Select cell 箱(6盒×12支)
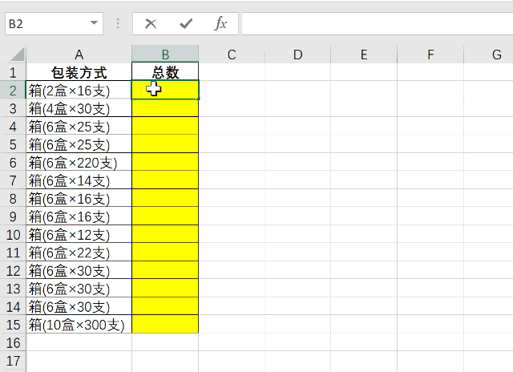This screenshot has width=513, height=372. point(79,234)
